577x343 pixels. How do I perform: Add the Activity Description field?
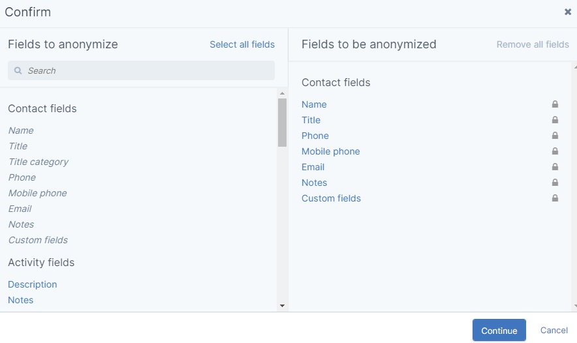(33, 284)
